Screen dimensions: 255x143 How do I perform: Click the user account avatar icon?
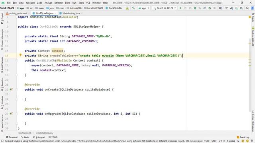tap(252, 8)
